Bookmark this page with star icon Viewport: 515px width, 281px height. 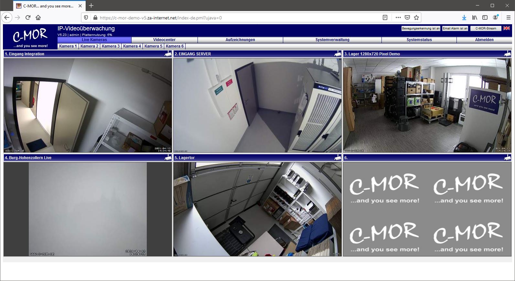[x=416, y=17]
